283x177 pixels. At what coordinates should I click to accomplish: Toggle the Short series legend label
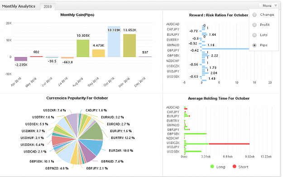pyautogui.click(x=243, y=167)
